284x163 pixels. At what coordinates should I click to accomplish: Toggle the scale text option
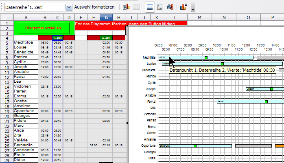(170, 7)
